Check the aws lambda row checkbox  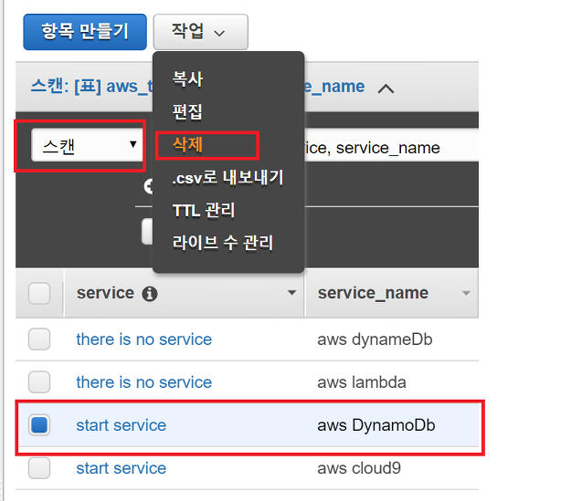(39, 382)
